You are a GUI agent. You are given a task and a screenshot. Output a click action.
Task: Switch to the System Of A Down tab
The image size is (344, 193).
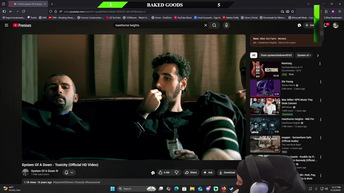28,4
